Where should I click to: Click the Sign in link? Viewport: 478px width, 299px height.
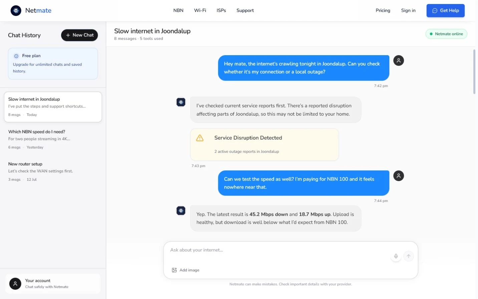(x=408, y=10)
